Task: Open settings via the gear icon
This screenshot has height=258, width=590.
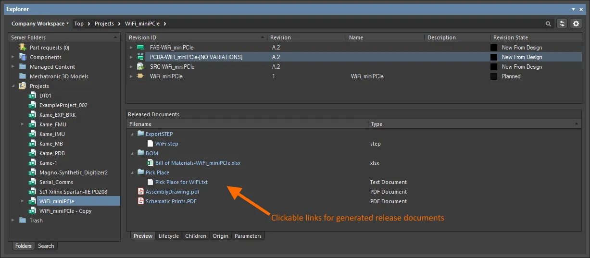Action: [x=576, y=24]
